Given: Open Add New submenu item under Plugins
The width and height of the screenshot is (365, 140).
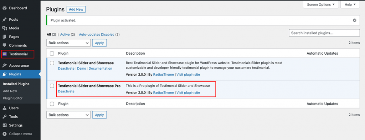Looking at the screenshot, I should click(x=10, y=91).
